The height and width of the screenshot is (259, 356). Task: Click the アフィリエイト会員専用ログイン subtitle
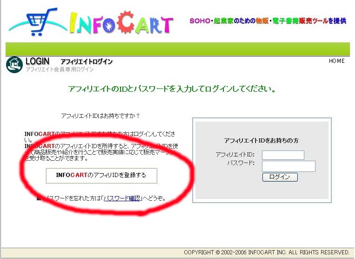click(60, 69)
